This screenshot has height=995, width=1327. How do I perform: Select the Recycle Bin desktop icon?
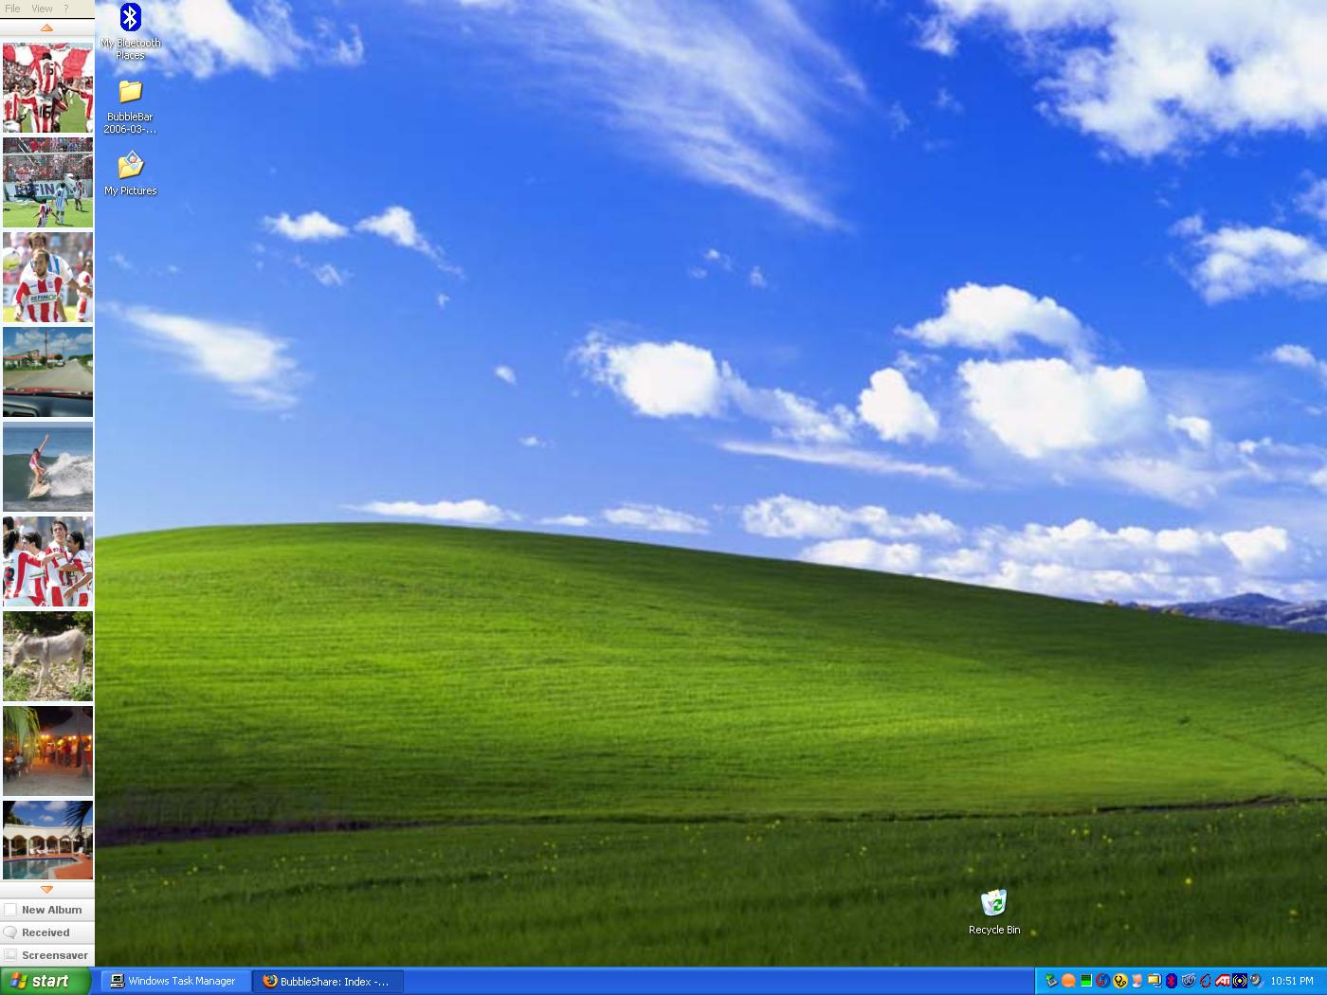tap(994, 912)
